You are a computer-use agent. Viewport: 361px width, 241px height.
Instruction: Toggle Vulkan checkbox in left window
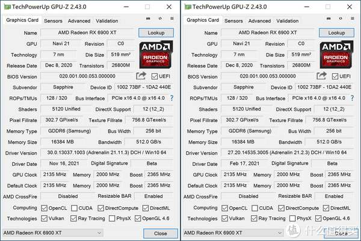[44, 218]
